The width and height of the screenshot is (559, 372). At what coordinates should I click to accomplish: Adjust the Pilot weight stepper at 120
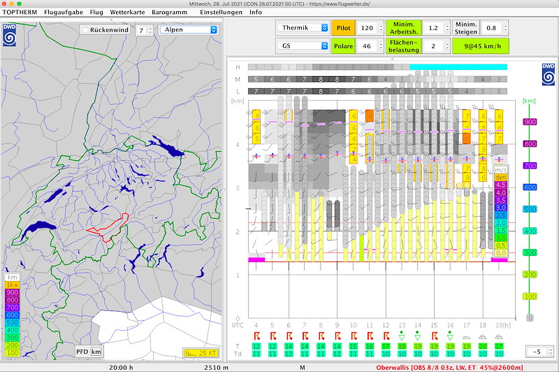coord(381,28)
